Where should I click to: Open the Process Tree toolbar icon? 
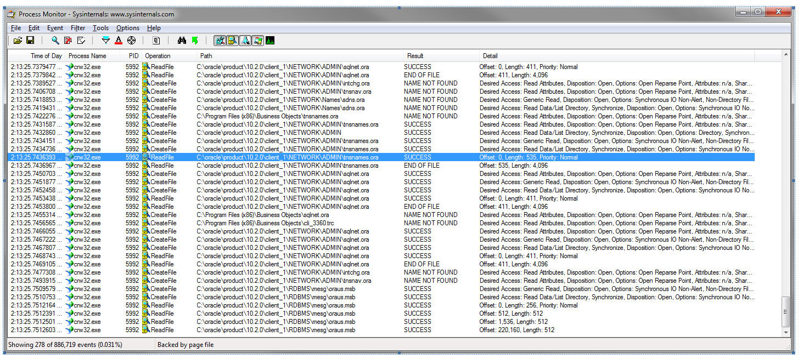156,41
